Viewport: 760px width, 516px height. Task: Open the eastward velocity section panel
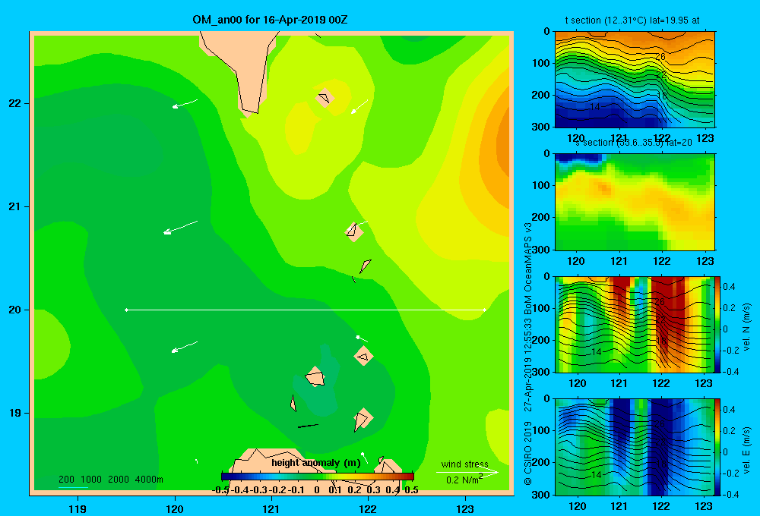click(x=635, y=447)
